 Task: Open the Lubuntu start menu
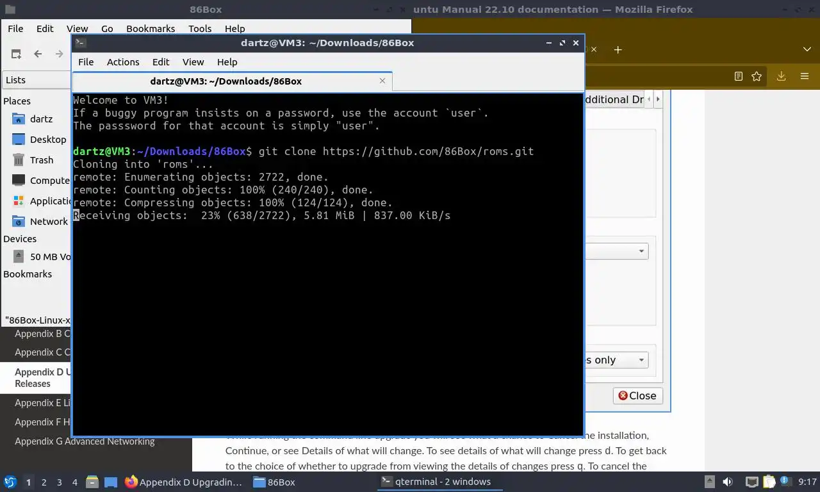pos(10,482)
